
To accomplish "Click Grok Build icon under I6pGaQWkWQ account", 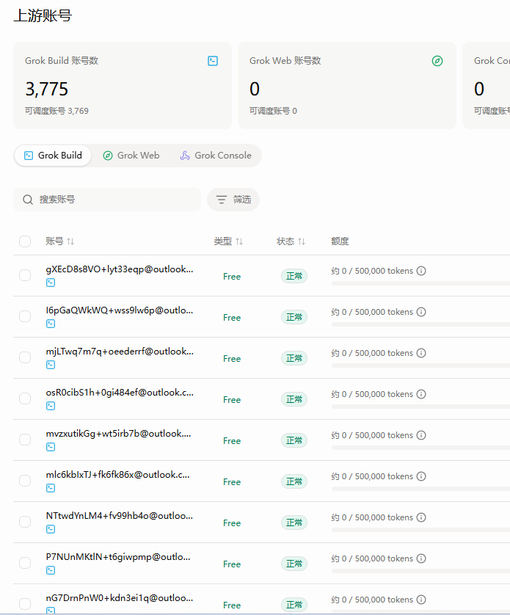I will coord(51,324).
